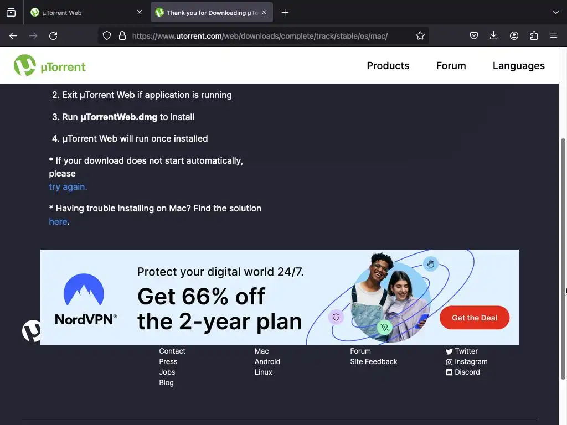The height and width of the screenshot is (425, 567).
Task: Open the Blog footer link
Action: (x=166, y=382)
